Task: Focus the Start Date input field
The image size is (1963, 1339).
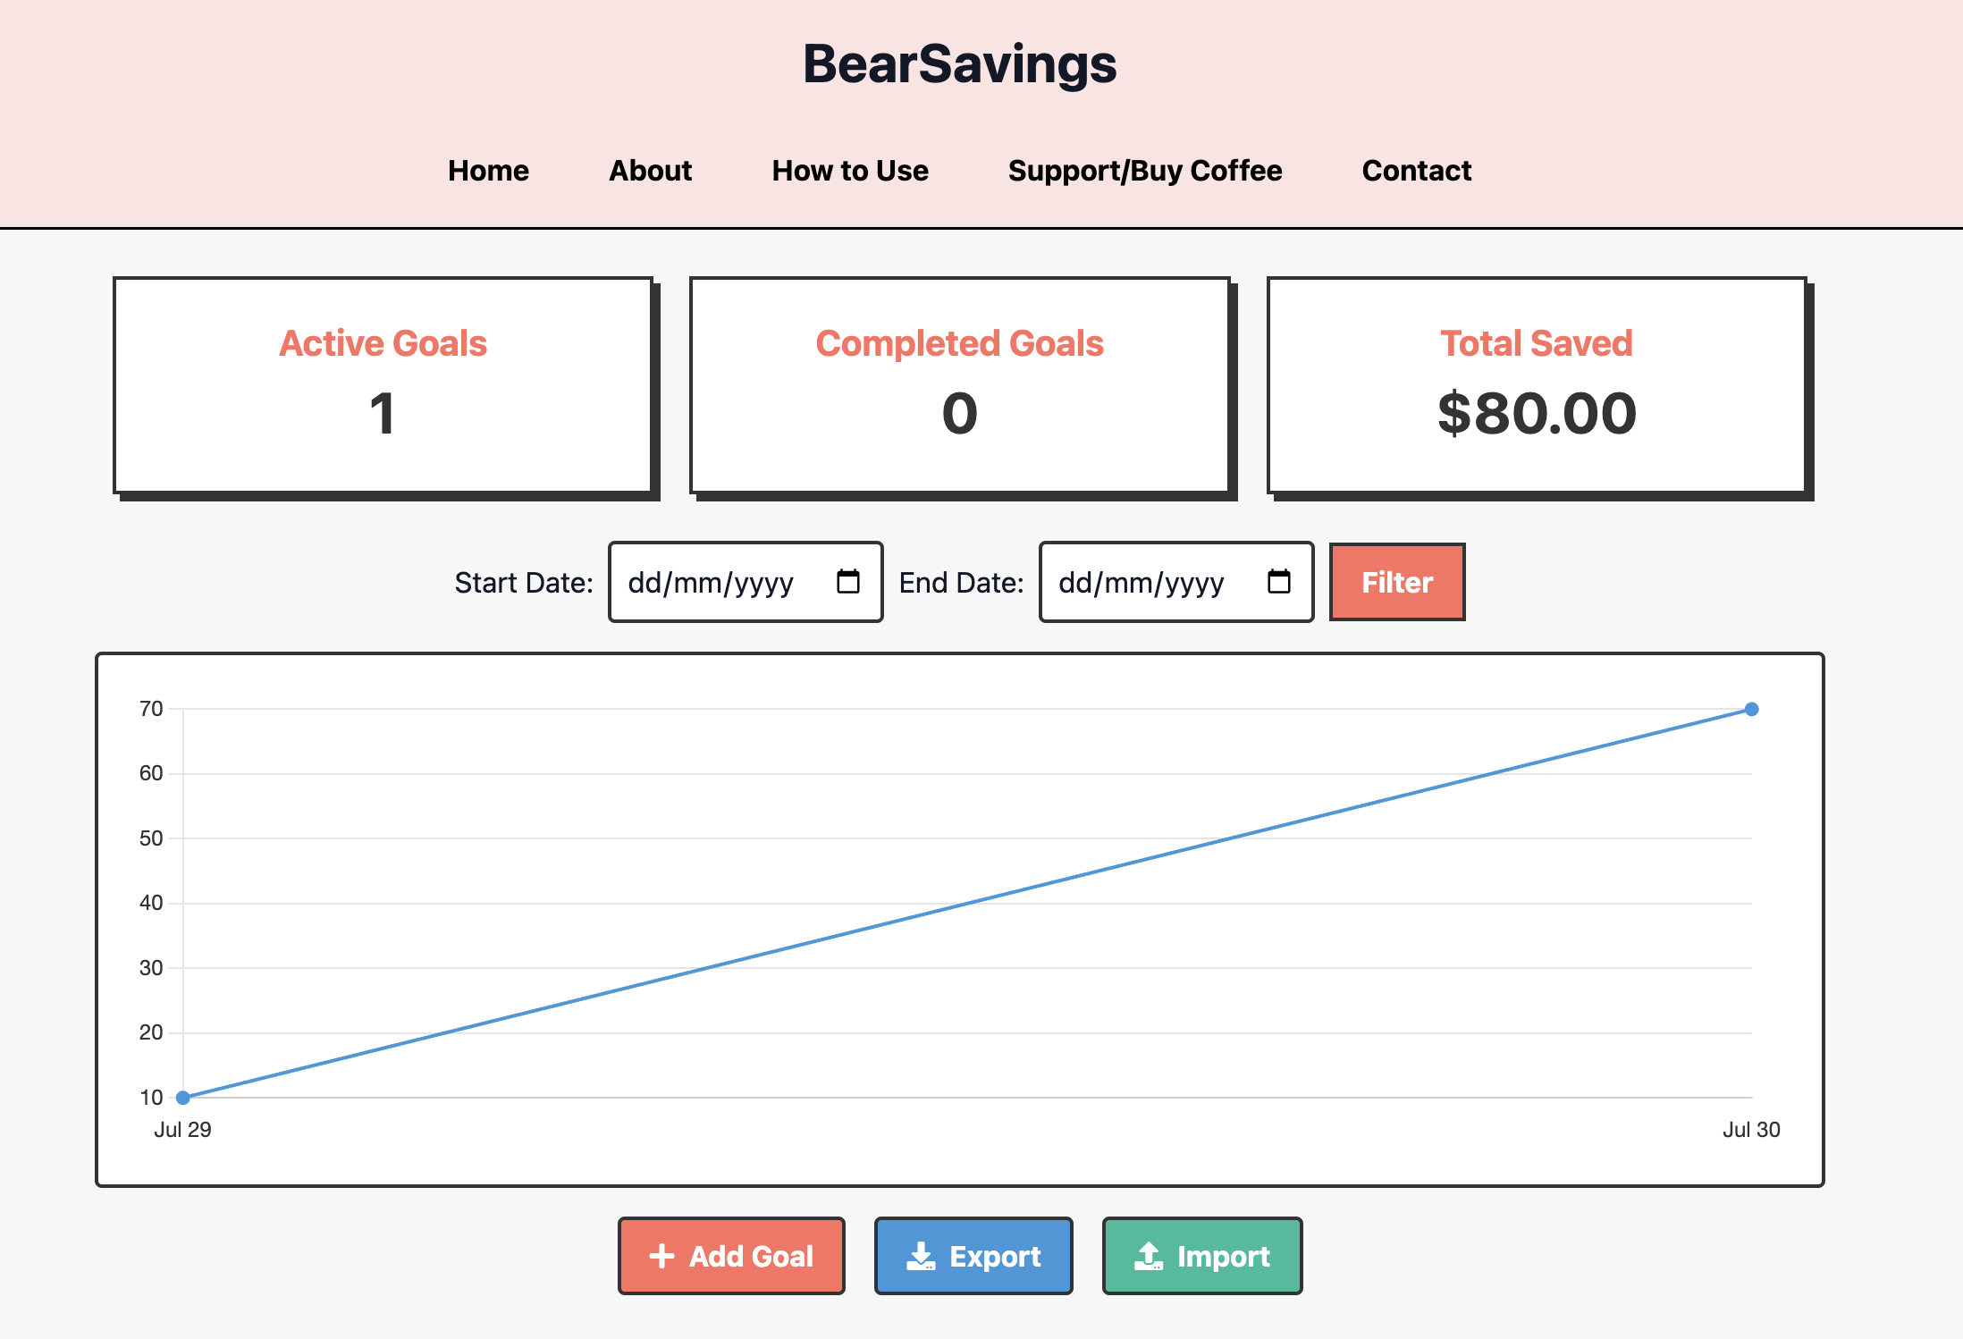Action: click(746, 582)
